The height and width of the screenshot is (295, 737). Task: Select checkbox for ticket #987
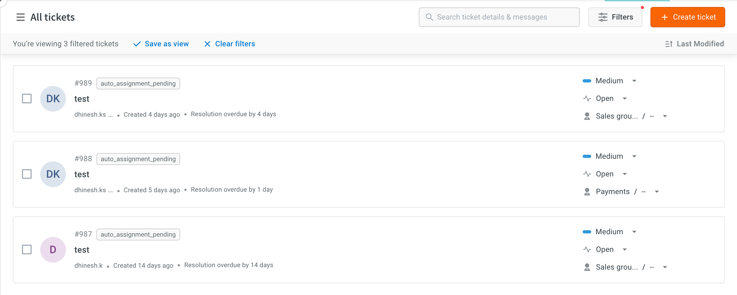[x=27, y=249]
